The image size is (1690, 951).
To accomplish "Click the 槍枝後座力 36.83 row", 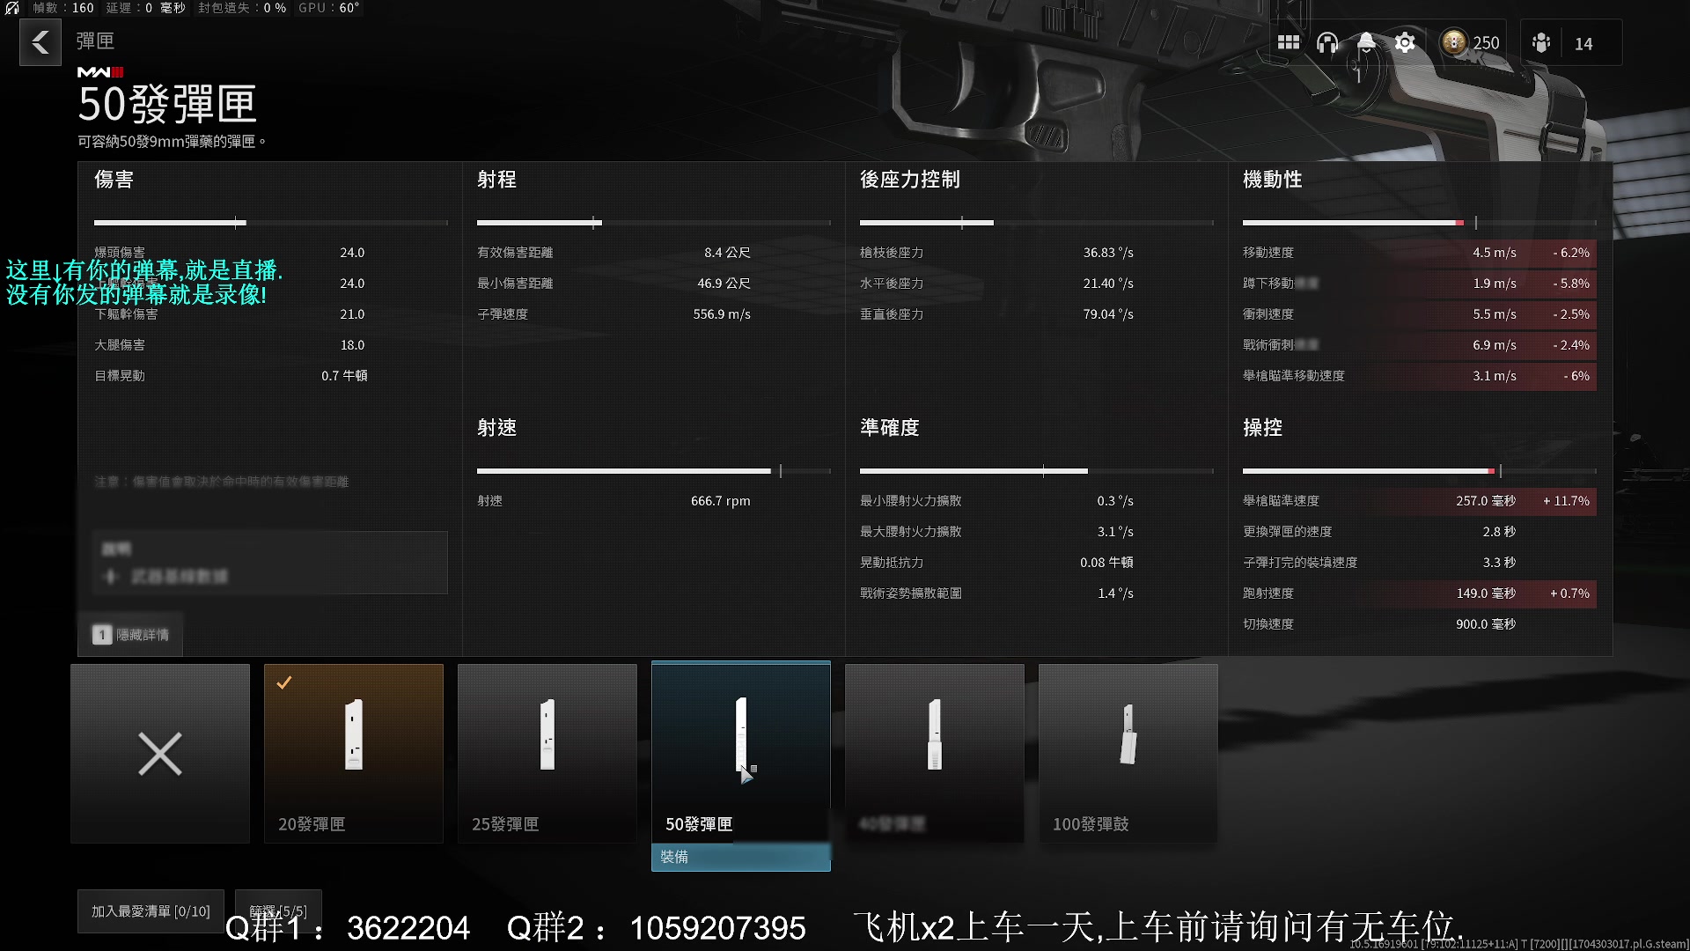I will pyautogui.click(x=997, y=253).
